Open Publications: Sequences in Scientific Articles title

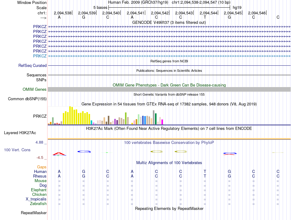tap(169, 71)
